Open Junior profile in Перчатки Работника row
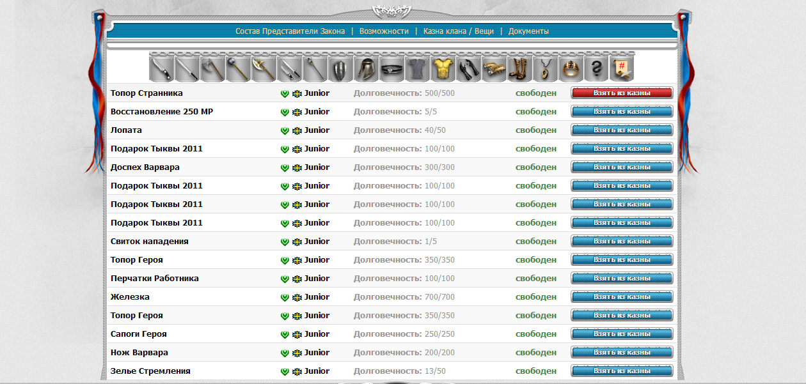This screenshot has height=384, width=806. coord(317,279)
